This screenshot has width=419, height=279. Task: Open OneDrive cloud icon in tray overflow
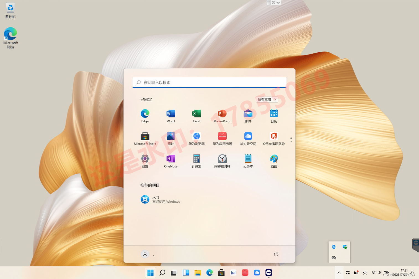[334, 258]
